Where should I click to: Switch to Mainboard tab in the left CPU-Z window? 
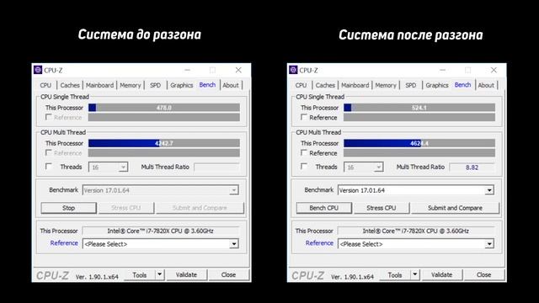click(x=99, y=85)
